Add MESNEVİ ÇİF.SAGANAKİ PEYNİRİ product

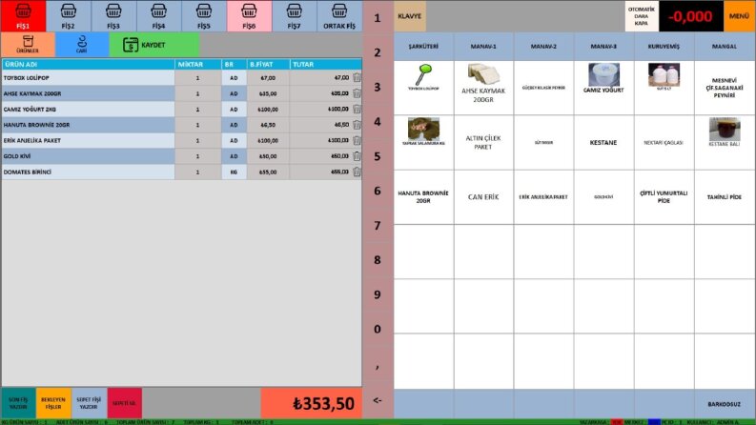[x=725, y=88]
